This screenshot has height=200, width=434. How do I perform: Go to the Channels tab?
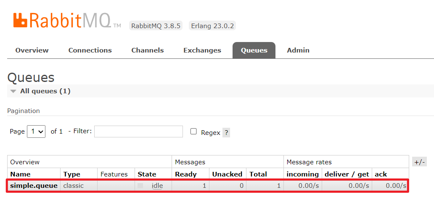[x=148, y=50]
